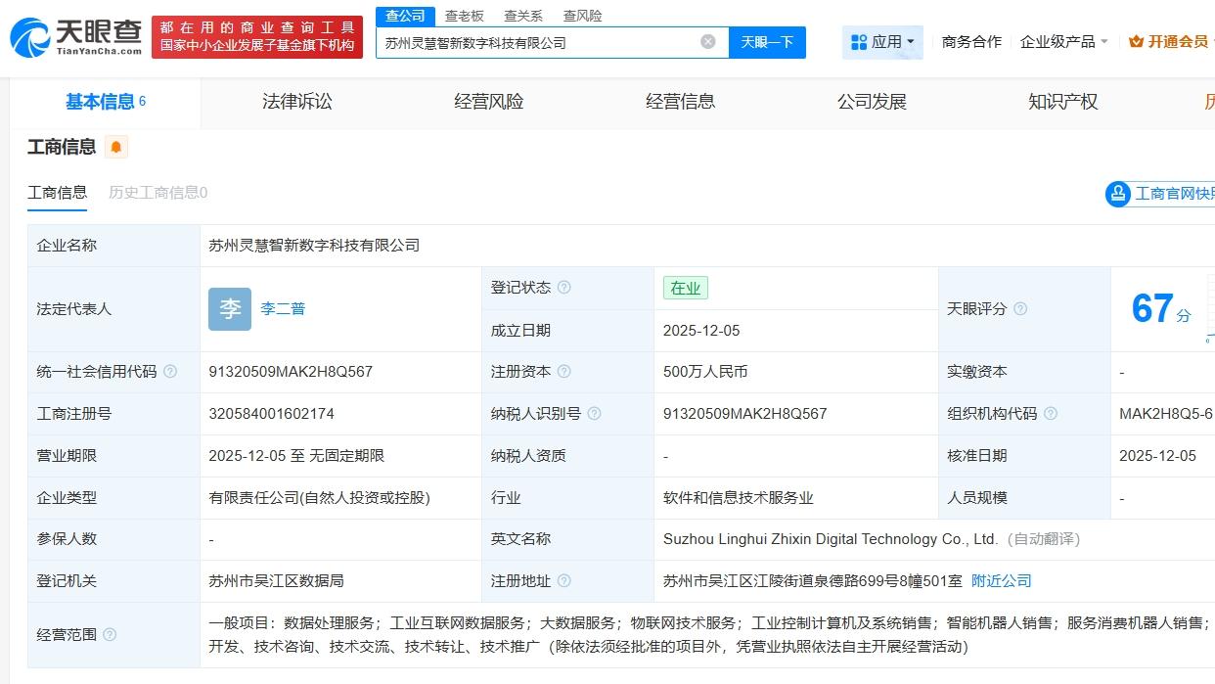
Task: Click the TianYanCha logo
Action: tap(75, 37)
